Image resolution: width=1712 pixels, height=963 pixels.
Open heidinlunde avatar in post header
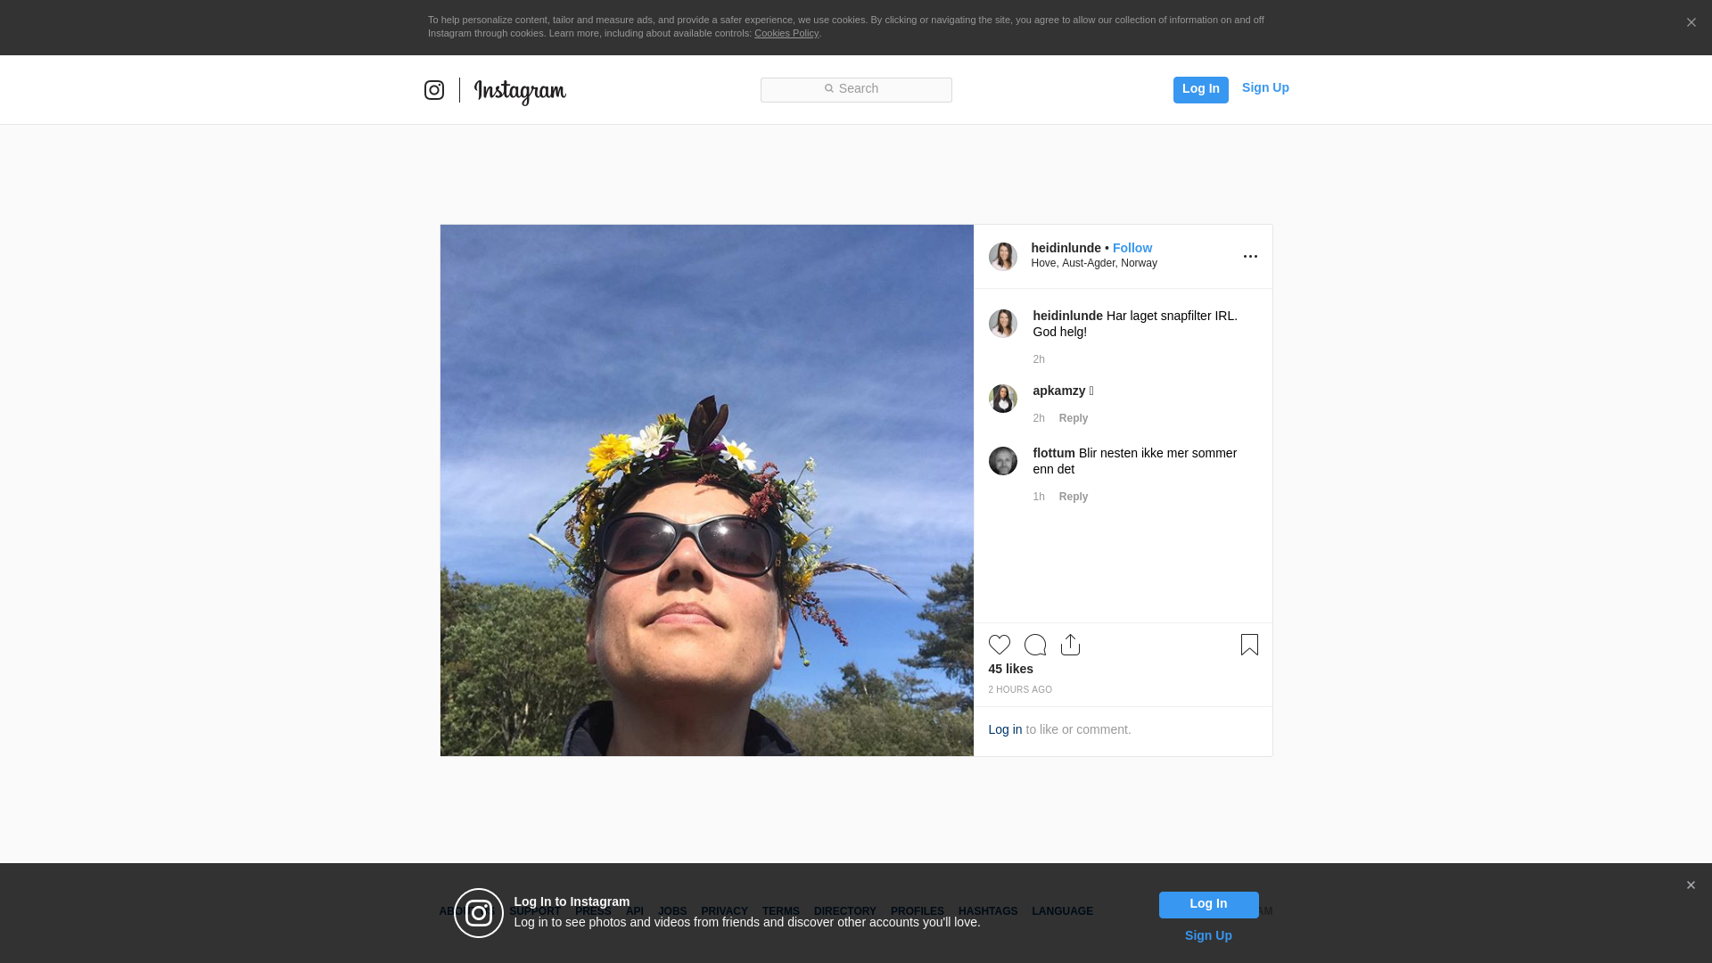pos(1003,257)
